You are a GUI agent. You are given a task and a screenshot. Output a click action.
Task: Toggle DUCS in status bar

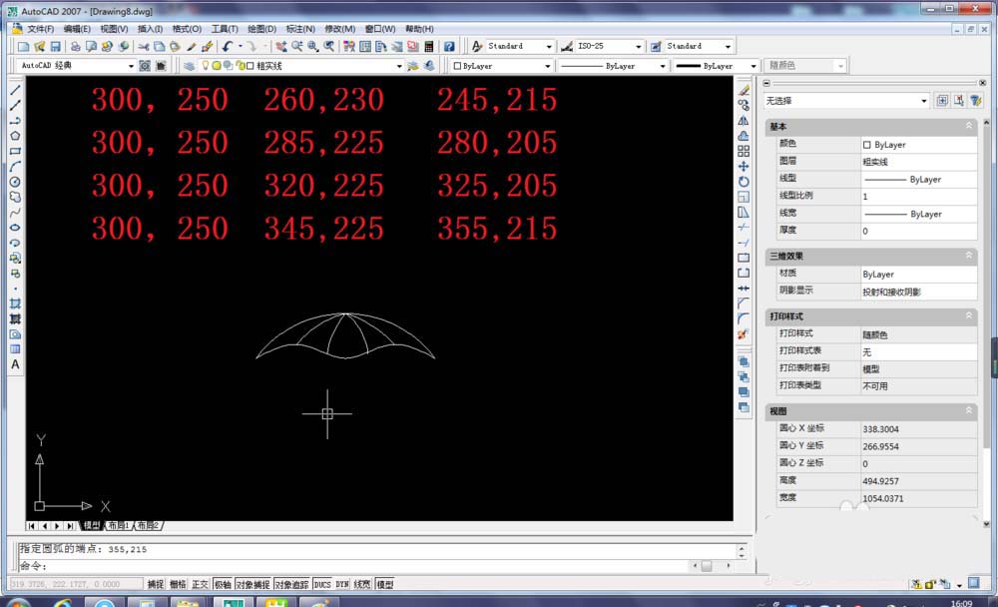coord(322,584)
